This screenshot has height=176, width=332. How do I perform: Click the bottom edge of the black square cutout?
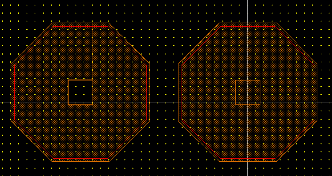[x=80, y=105]
